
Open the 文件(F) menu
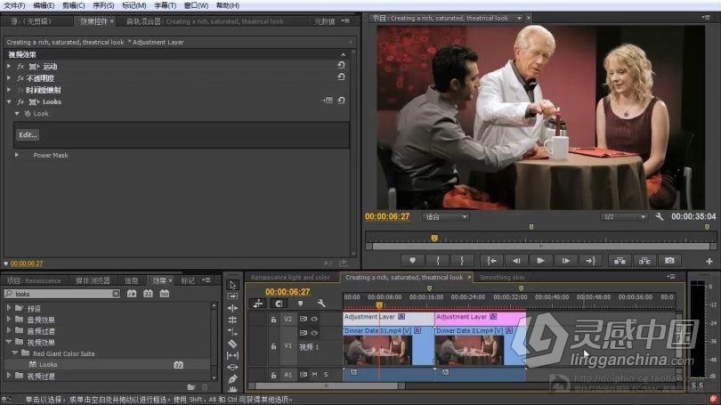click(x=14, y=5)
